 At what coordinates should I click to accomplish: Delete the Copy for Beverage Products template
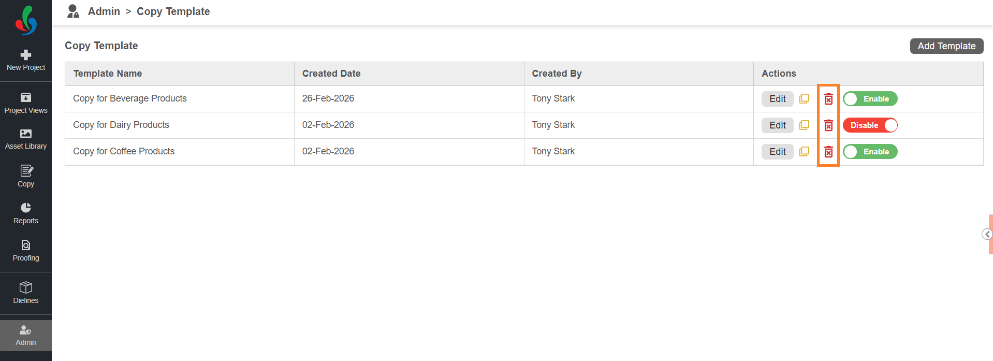(x=828, y=99)
